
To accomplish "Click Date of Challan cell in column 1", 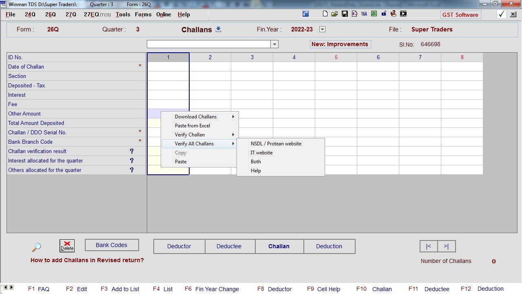I will pos(168,67).
